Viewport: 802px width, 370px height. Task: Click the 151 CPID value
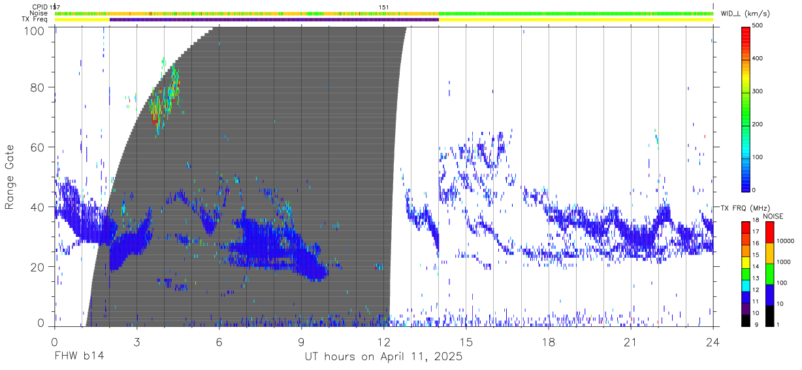(384, 7)
